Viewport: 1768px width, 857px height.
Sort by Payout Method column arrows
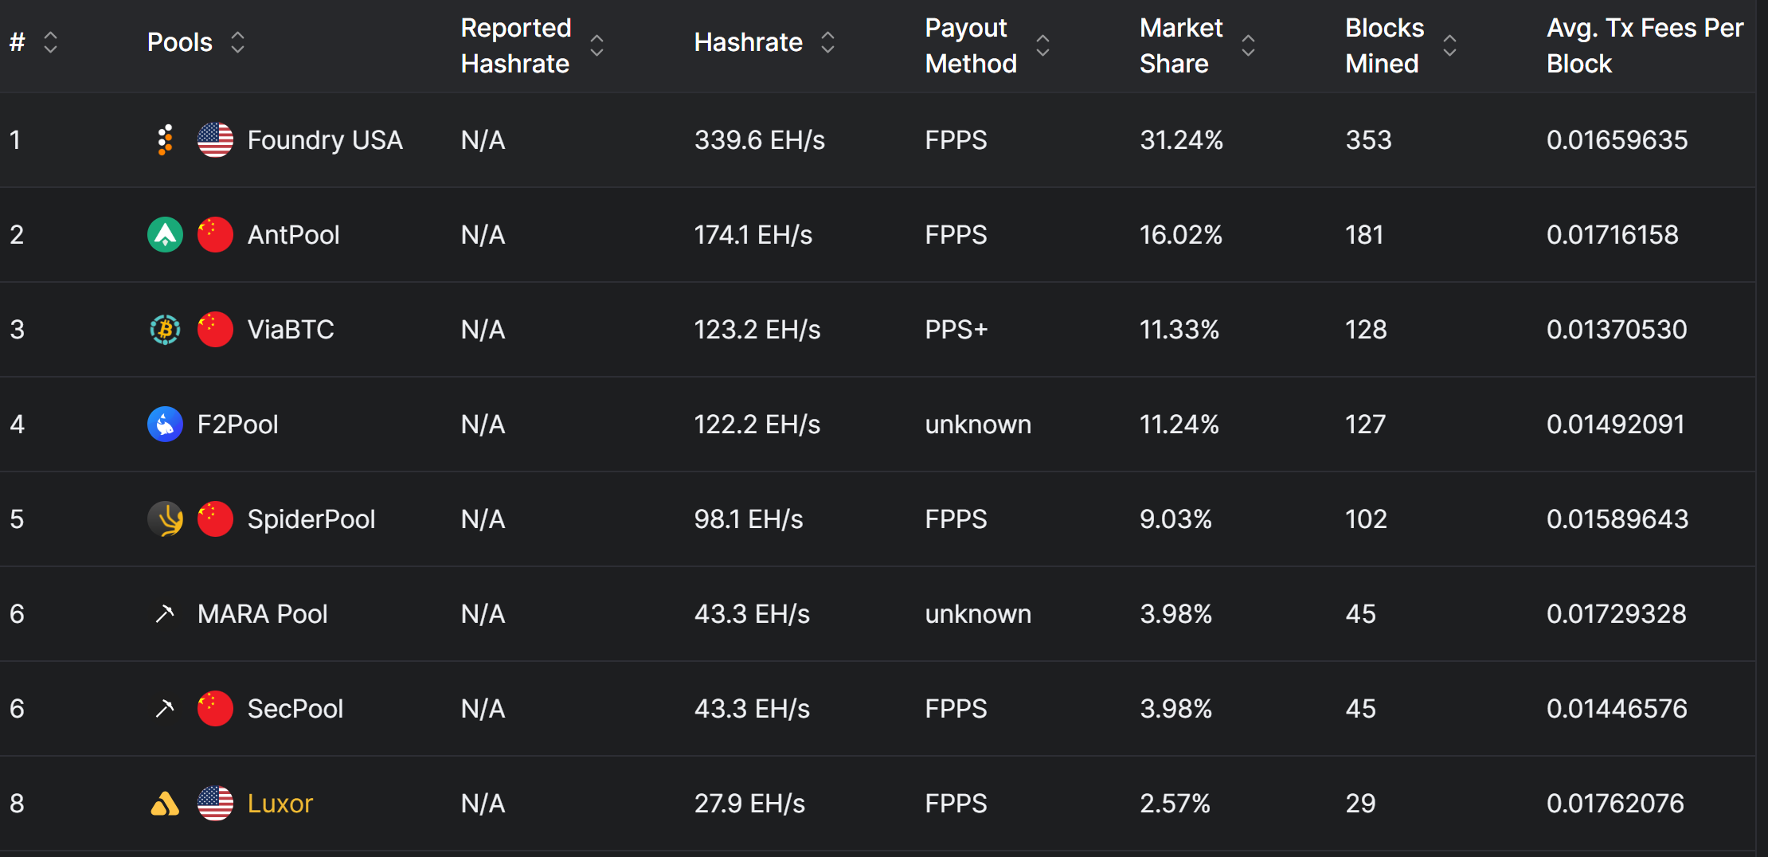click(x=1042, y=46)
